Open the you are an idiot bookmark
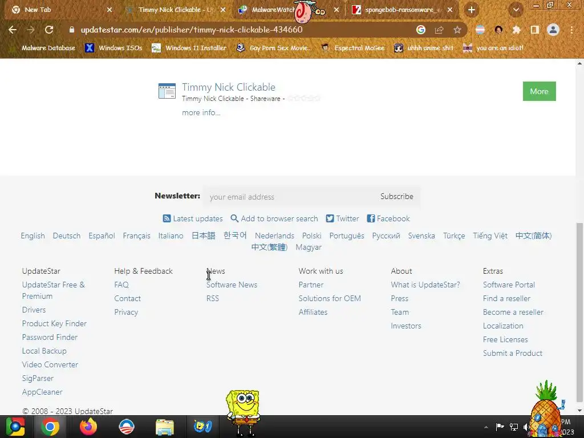This screenshot has height=438, width=584. pos(493,48)
